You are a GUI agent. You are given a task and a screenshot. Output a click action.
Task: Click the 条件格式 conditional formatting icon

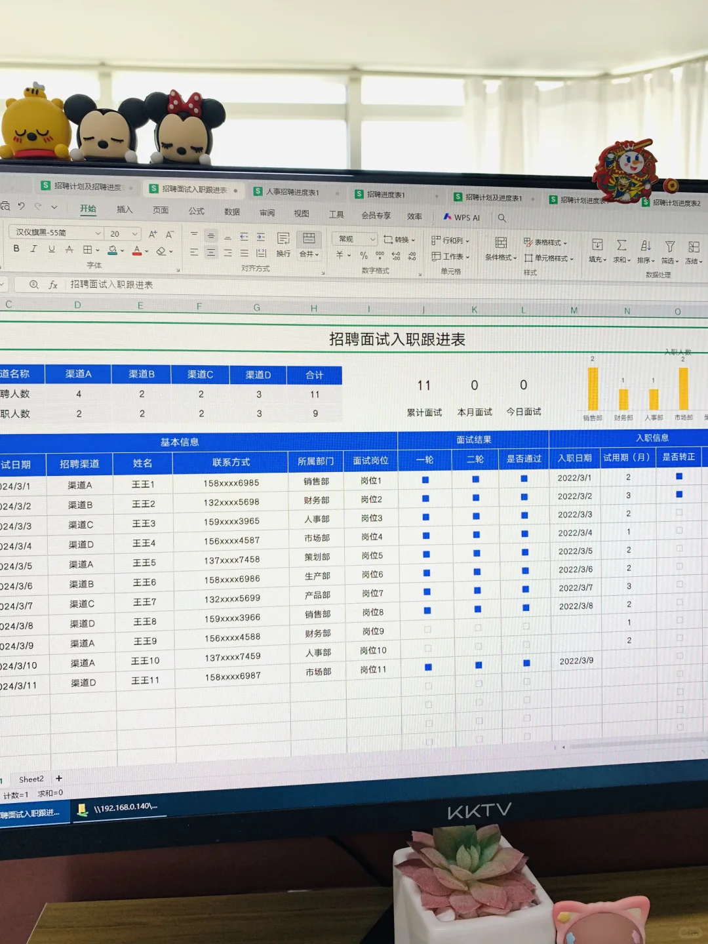(500, 246)
